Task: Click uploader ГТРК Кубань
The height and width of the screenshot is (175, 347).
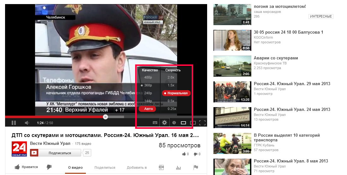Action: [x=264, y=145]
